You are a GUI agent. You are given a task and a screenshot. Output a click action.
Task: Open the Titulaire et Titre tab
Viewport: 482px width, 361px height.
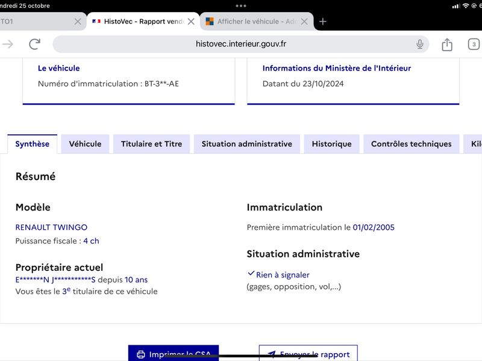[152, 144]
